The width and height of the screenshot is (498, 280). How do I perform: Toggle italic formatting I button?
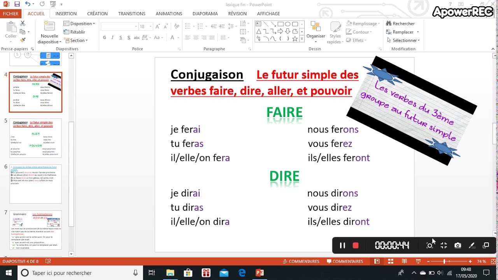click(x=112, y=38)
